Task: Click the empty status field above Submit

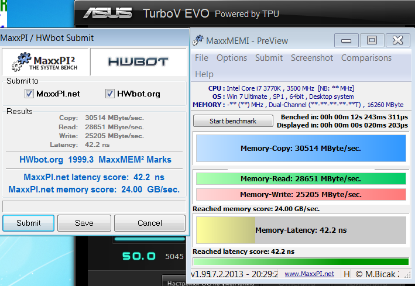Action: click(94, 206)
